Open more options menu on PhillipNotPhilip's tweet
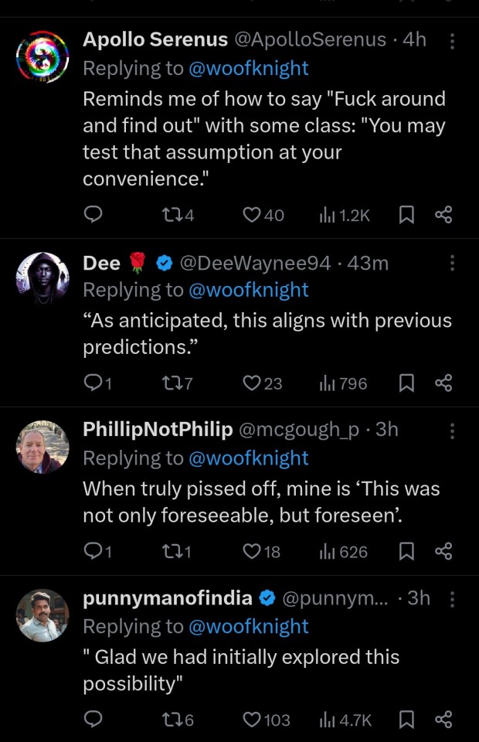 click(x=453, y=431)
